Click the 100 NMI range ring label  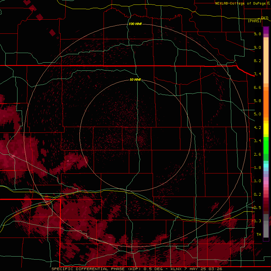click(x=135, y=24)
